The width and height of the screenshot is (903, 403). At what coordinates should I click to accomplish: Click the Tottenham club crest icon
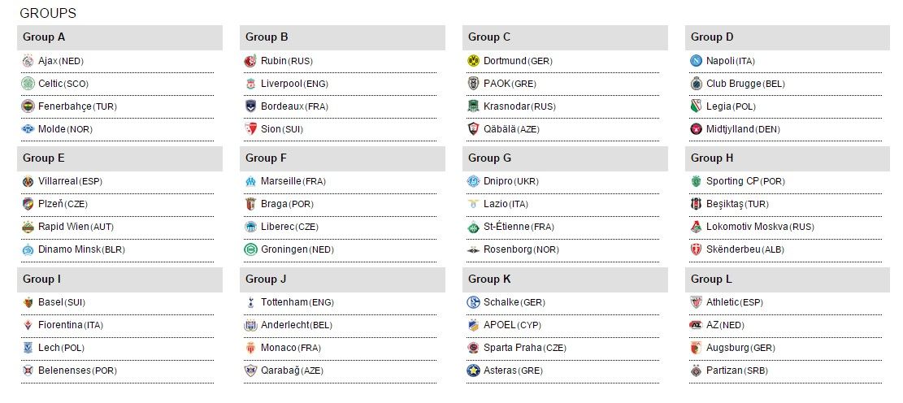coord(251,302)
